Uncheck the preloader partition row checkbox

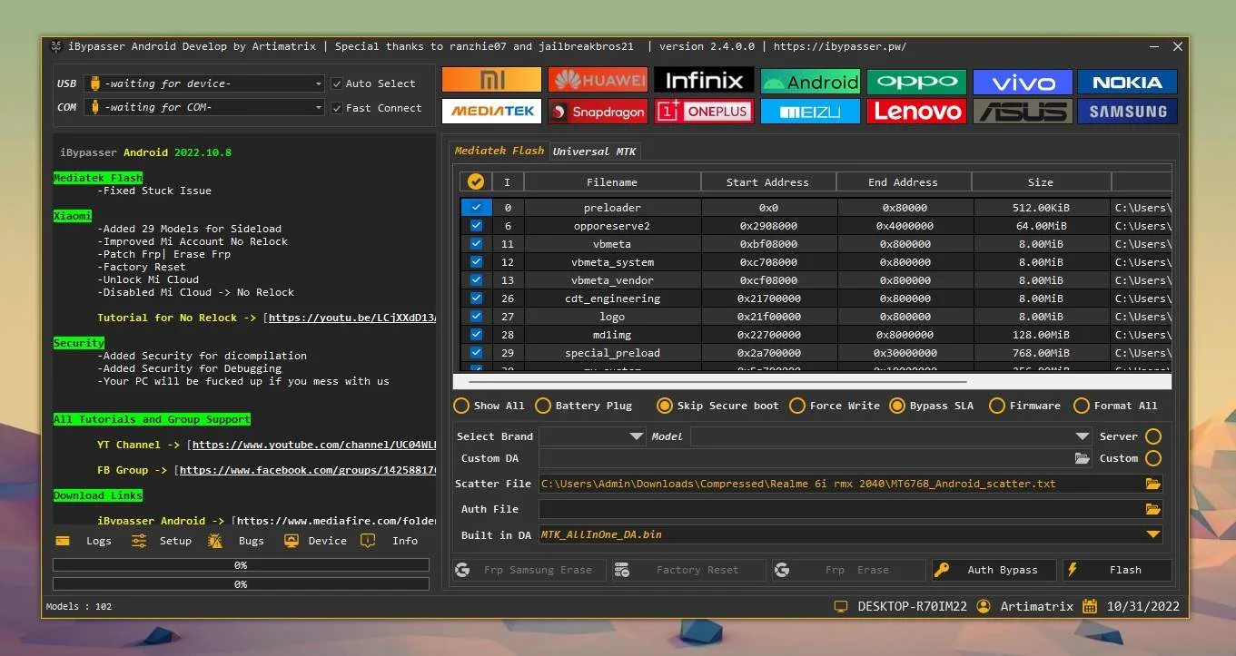(476, 208)
